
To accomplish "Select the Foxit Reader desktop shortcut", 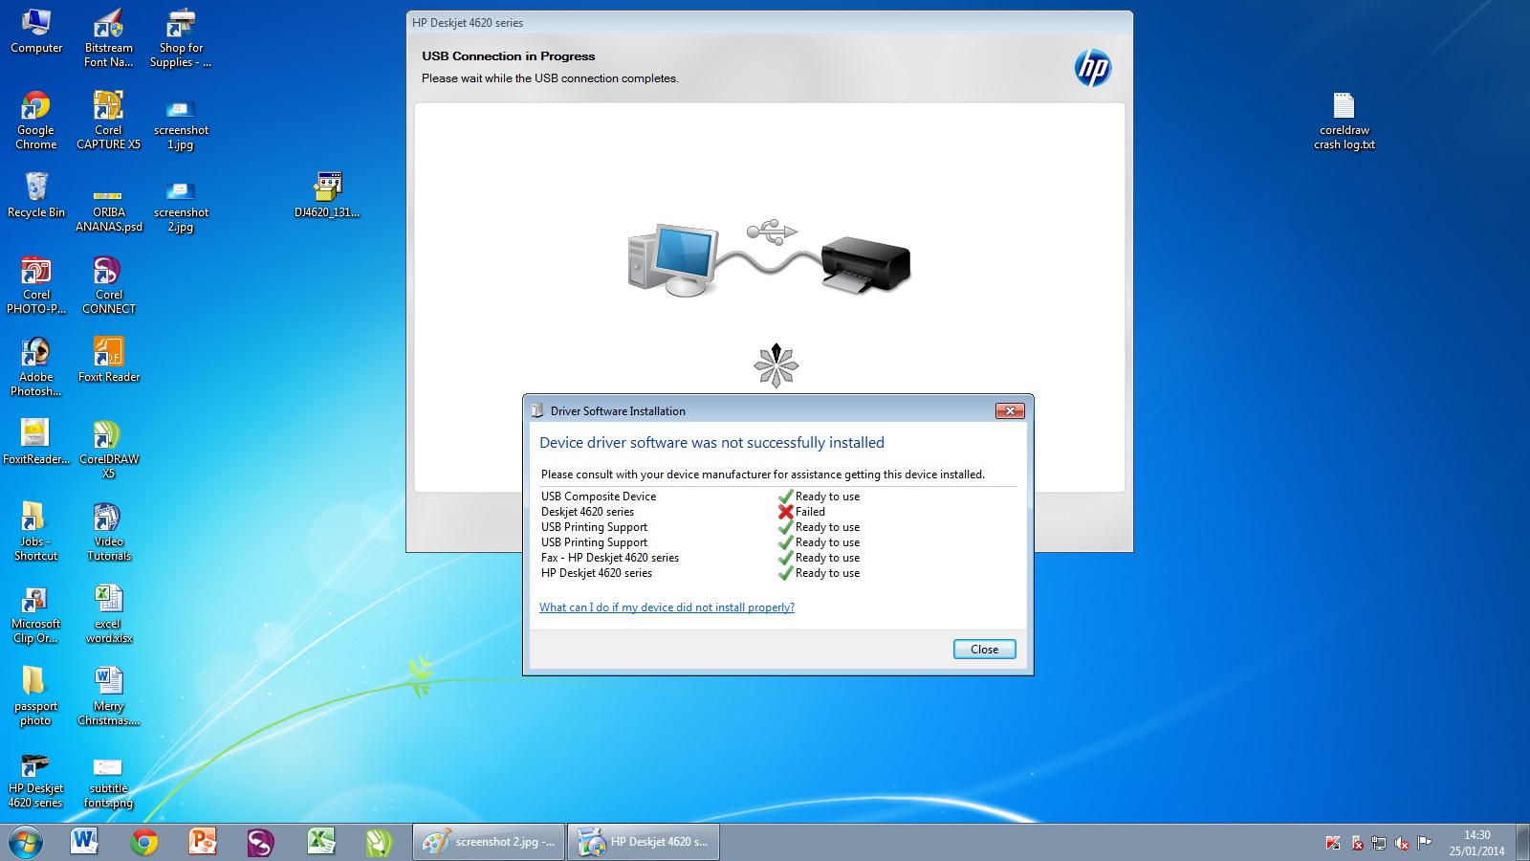I will click(x=108, y=360).
